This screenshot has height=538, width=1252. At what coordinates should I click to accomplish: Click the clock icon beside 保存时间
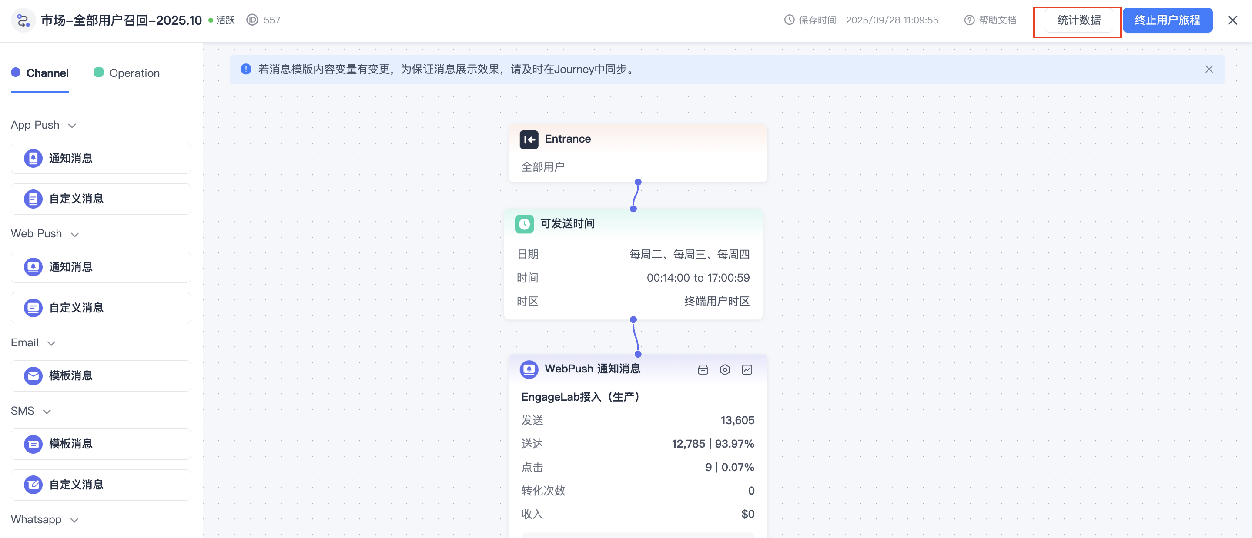tap(789, 20)
